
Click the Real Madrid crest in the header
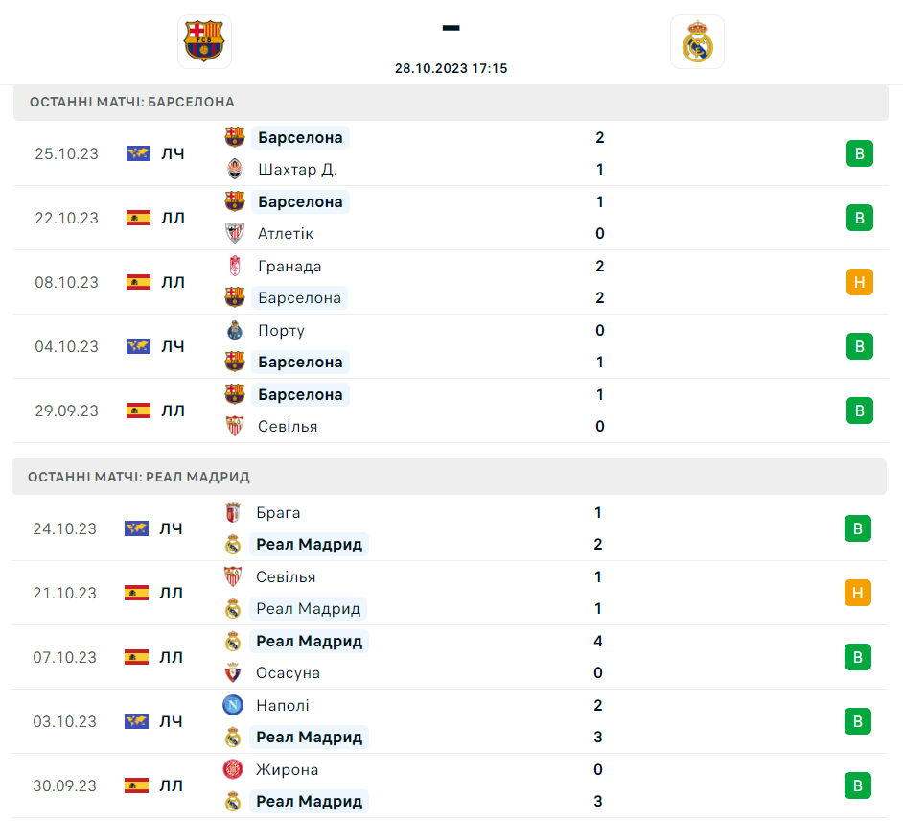[697, 41]
